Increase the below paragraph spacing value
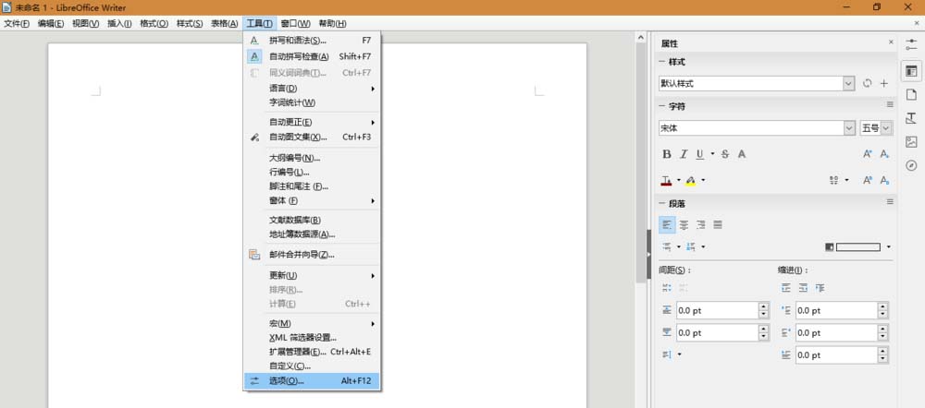Screen dimensions: 925x408 pos(764,330)
